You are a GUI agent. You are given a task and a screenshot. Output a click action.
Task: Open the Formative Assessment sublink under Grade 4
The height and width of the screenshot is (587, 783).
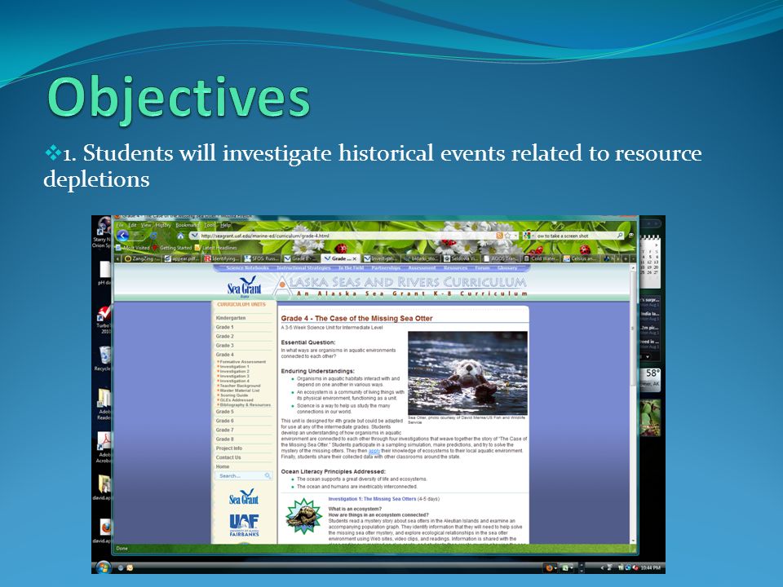[243, 362]
